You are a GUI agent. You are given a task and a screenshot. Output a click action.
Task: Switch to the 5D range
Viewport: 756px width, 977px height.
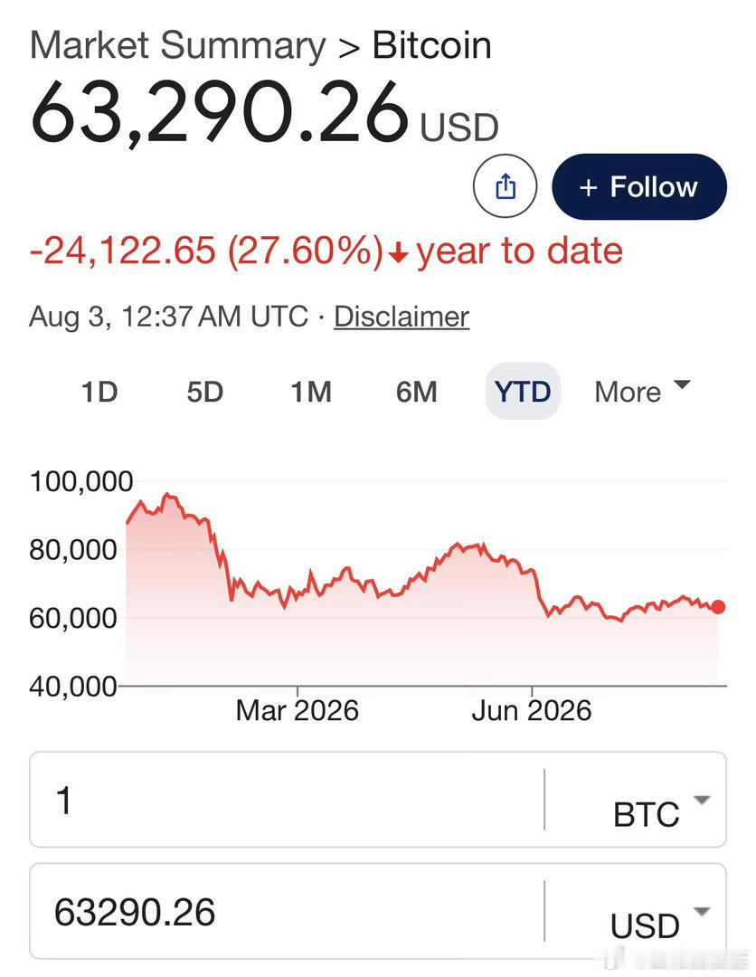pyautogui.click(x=205, y=392)
